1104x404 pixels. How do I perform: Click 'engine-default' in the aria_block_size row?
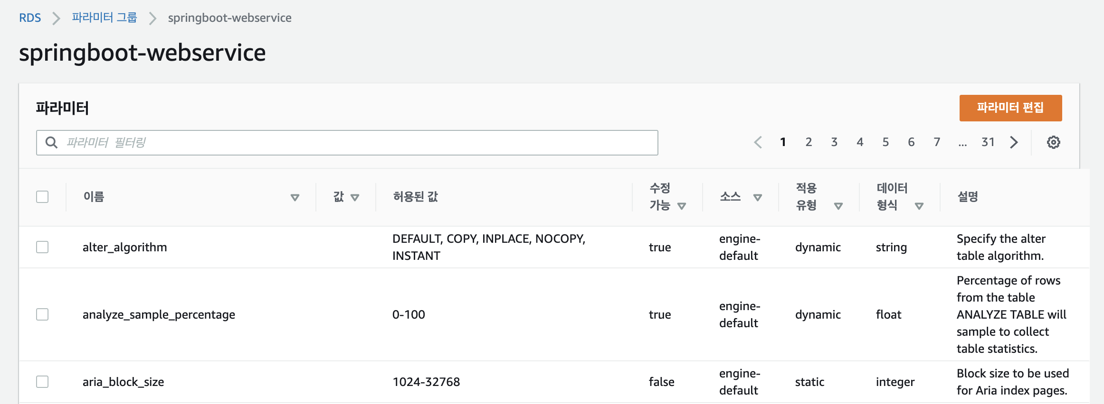click(x=740, y=382)
